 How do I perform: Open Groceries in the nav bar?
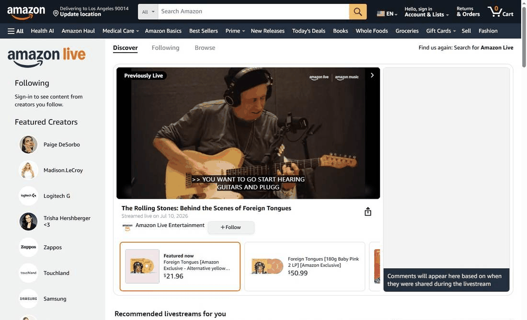(x=407, y=31)
